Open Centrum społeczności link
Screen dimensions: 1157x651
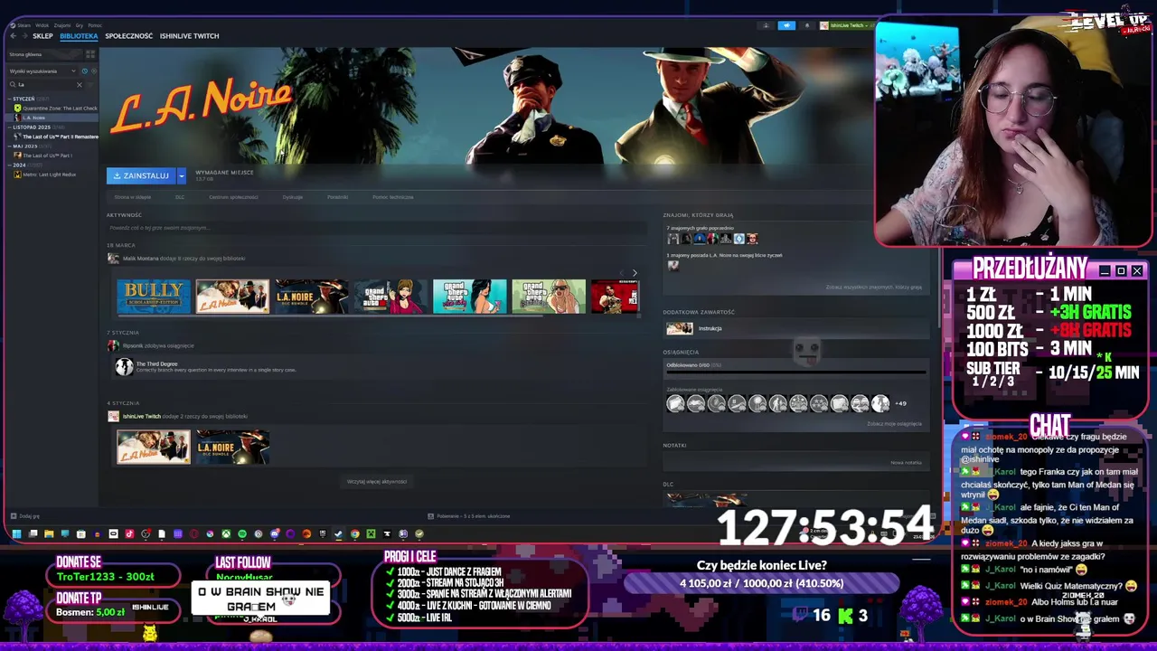tap(233, 197)
